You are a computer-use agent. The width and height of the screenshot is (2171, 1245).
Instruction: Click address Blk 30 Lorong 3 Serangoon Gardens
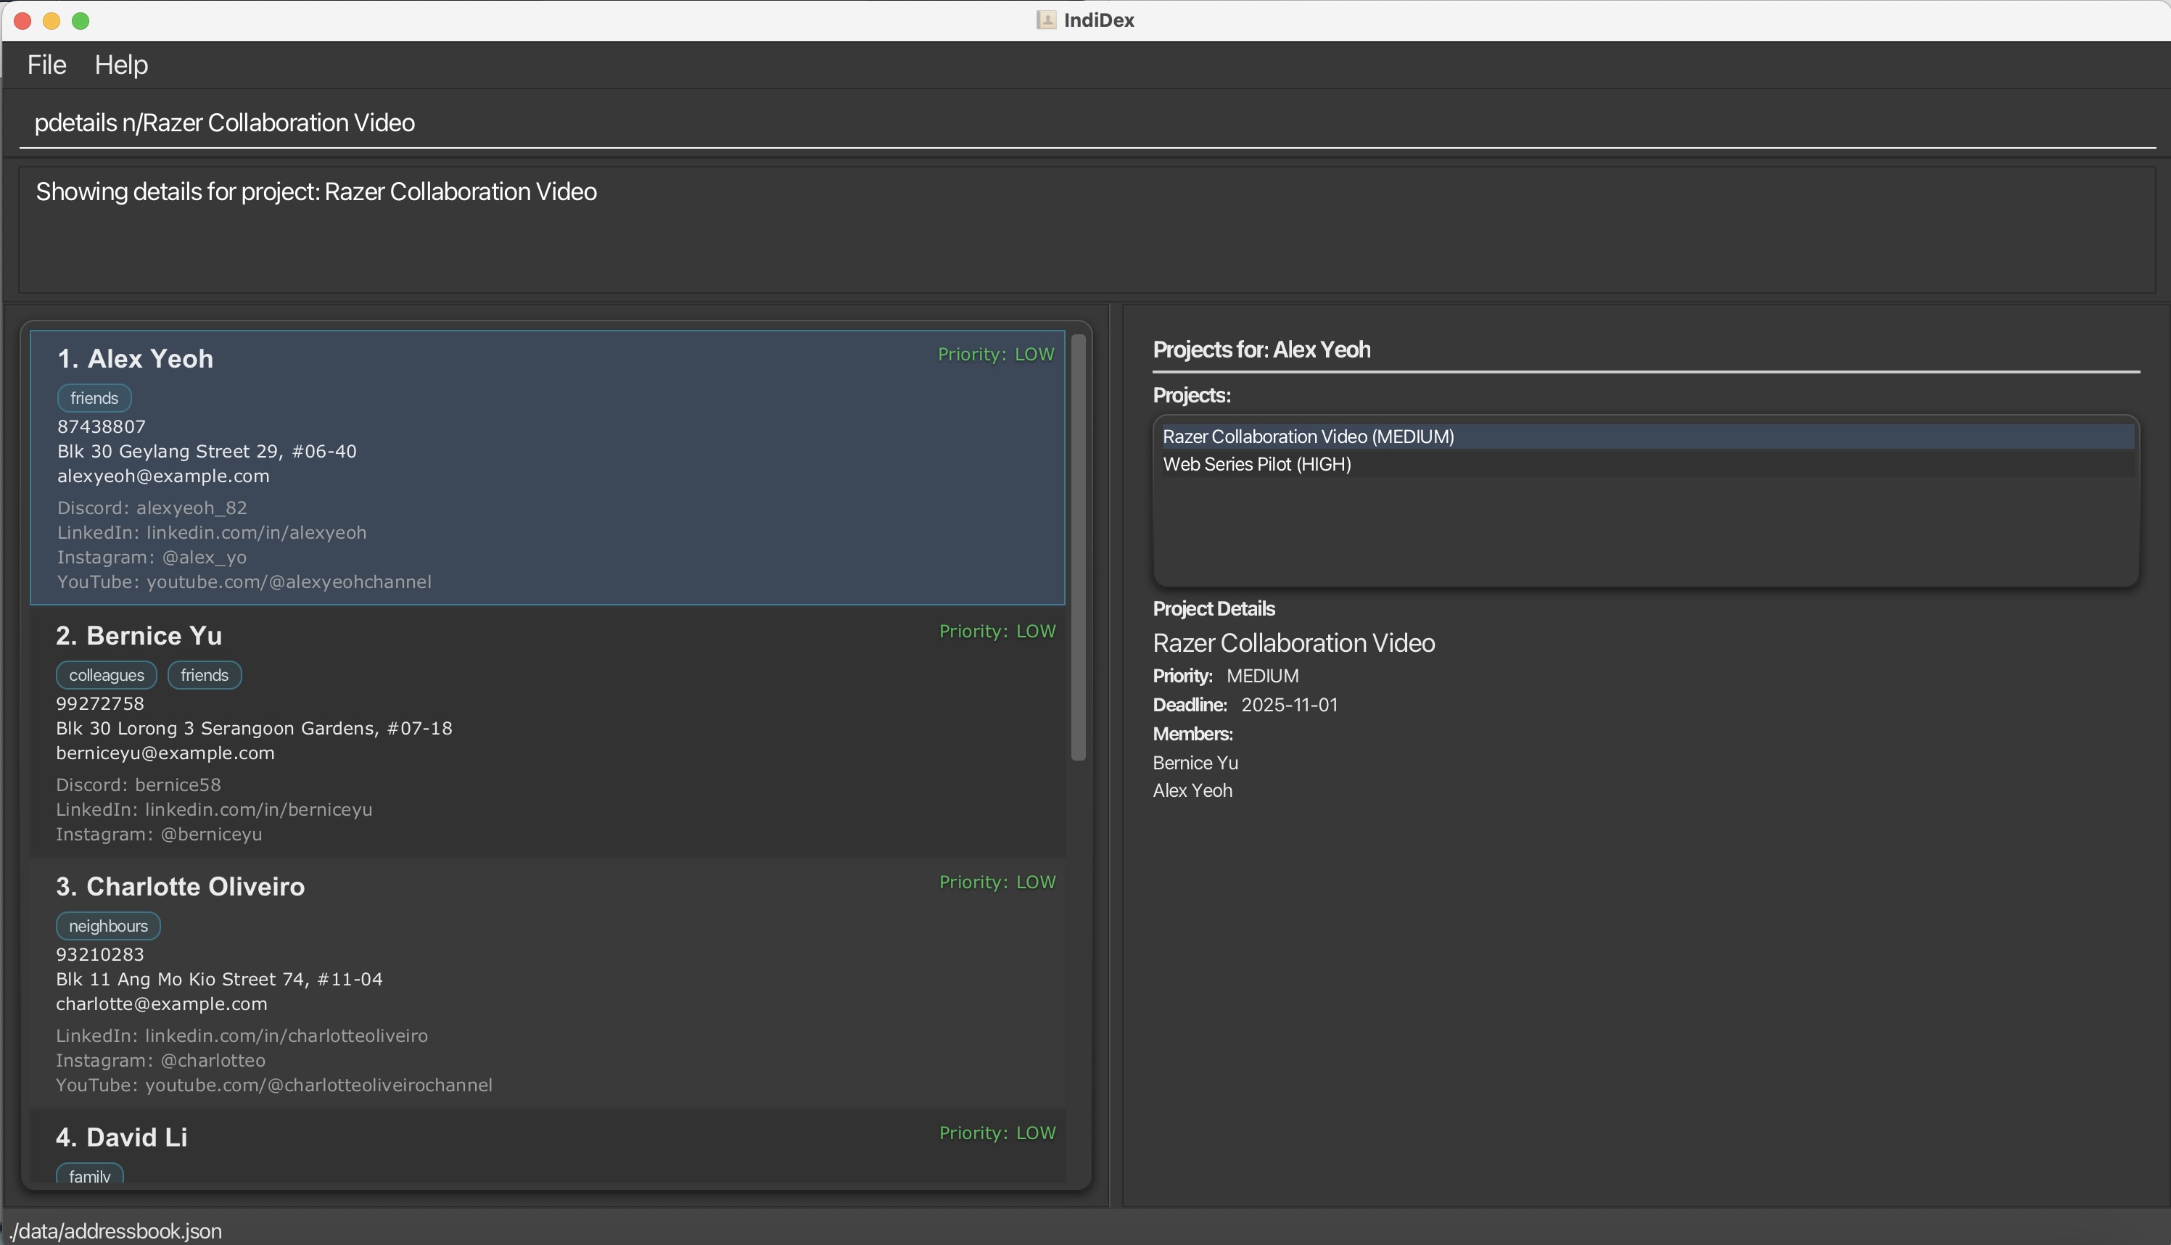coord(254,729)
